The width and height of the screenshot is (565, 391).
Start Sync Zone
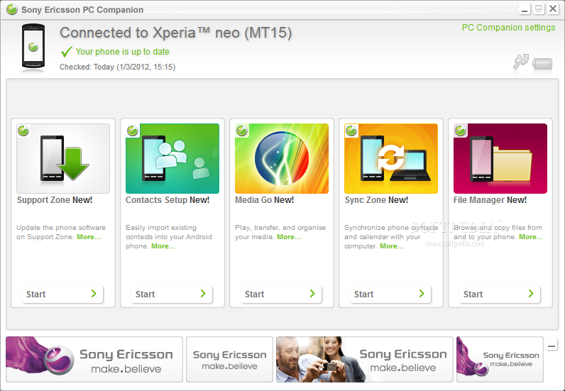point(390,294)
